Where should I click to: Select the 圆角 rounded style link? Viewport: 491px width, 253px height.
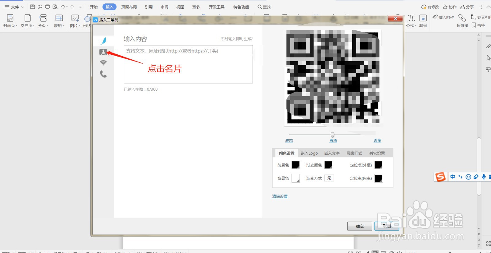pyautogui.click(x=377, y=140)
